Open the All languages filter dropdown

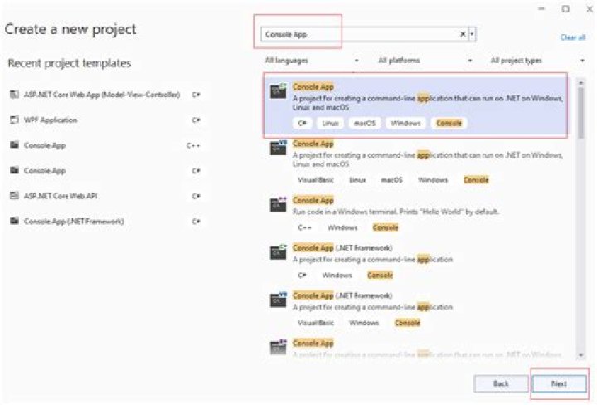[x=312, y=61]
